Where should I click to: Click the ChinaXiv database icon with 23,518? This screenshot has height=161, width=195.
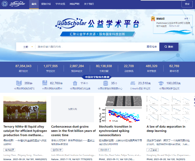pos(132,83)
